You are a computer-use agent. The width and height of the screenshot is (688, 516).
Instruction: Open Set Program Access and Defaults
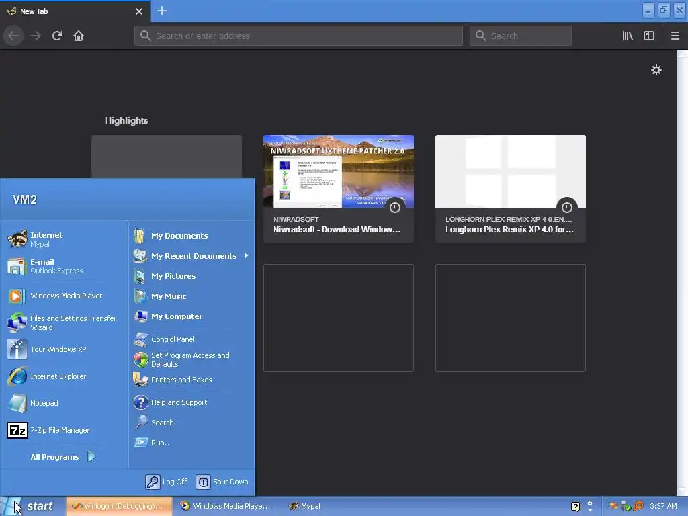pyautogui.click(x=191, y=360)
